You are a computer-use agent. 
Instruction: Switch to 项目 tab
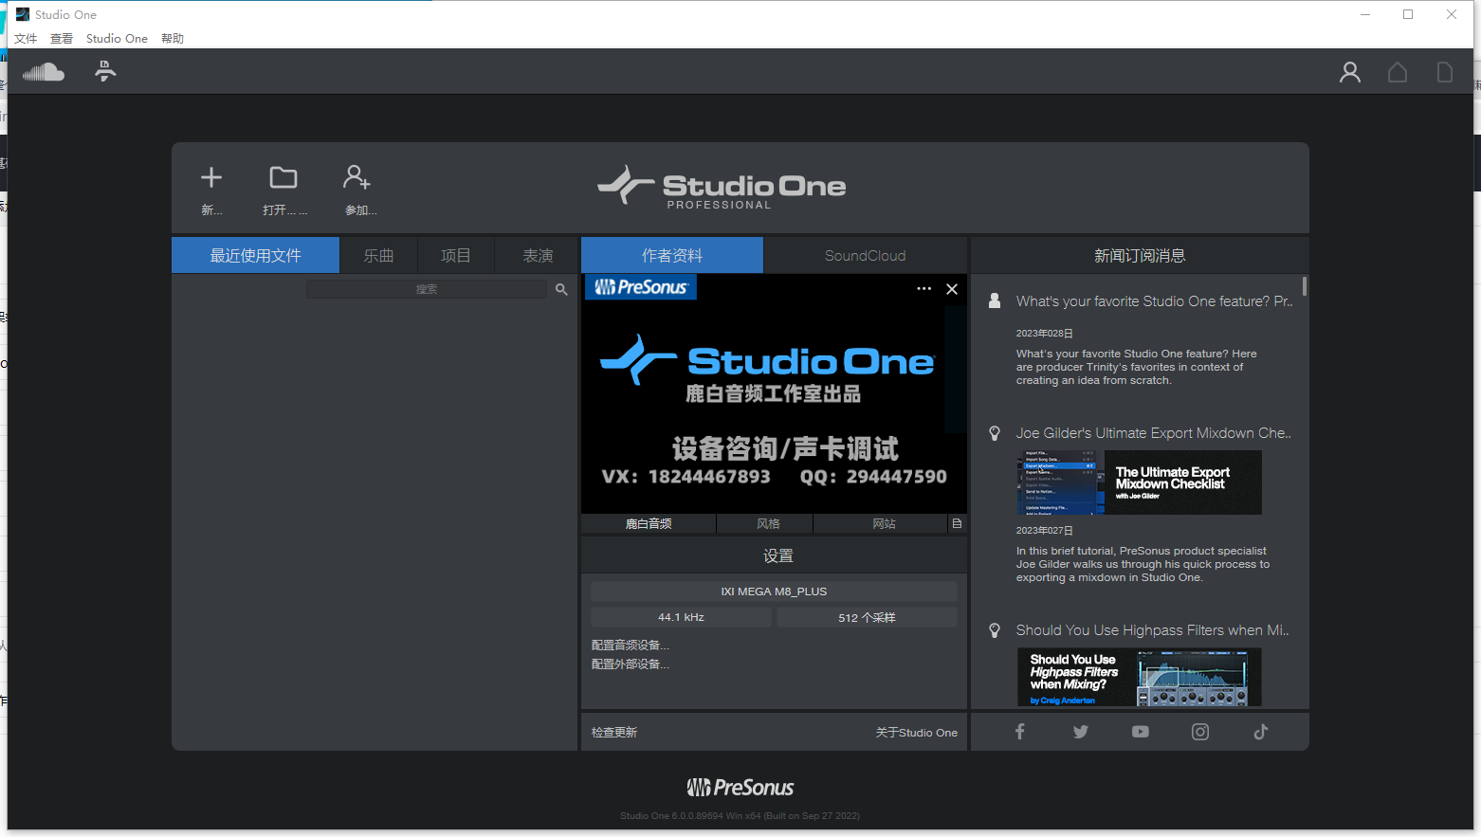(456, 255)
